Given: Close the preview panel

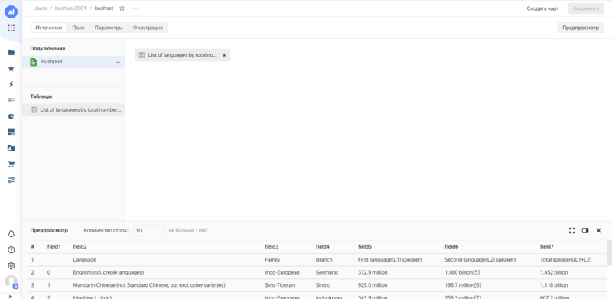Looking at the screenshot, I should coord(598,231).
